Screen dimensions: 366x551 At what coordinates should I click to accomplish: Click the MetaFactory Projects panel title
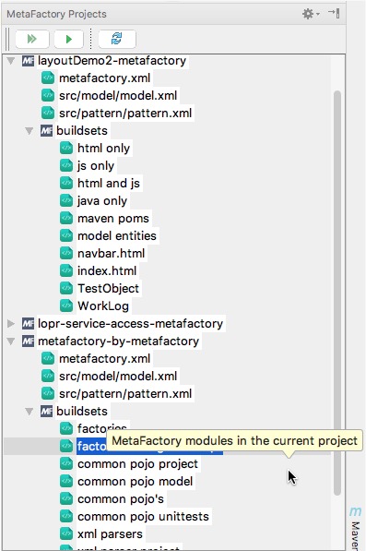56,14
